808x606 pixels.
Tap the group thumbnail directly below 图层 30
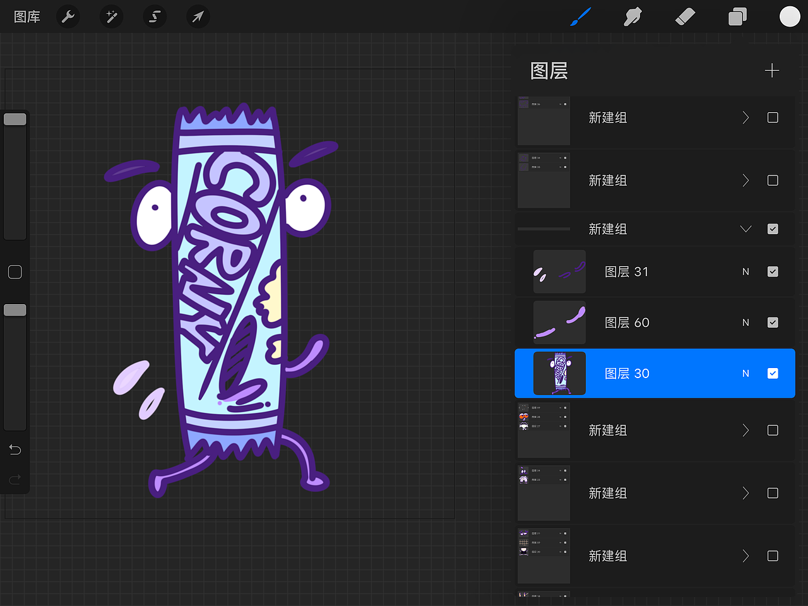point(544,431)
